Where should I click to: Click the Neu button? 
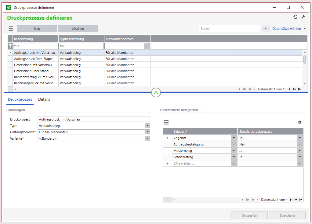(x=37, y=29)
